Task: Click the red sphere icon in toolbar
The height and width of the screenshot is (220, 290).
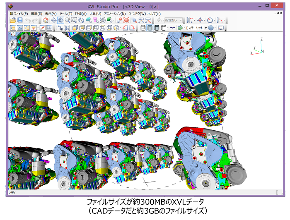Action: (x=120, y=20)
